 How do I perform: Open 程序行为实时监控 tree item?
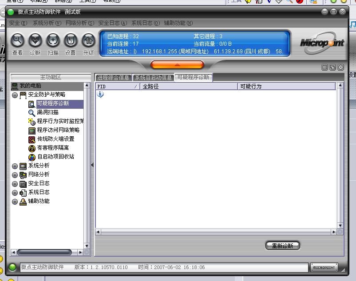coord(60,121)
